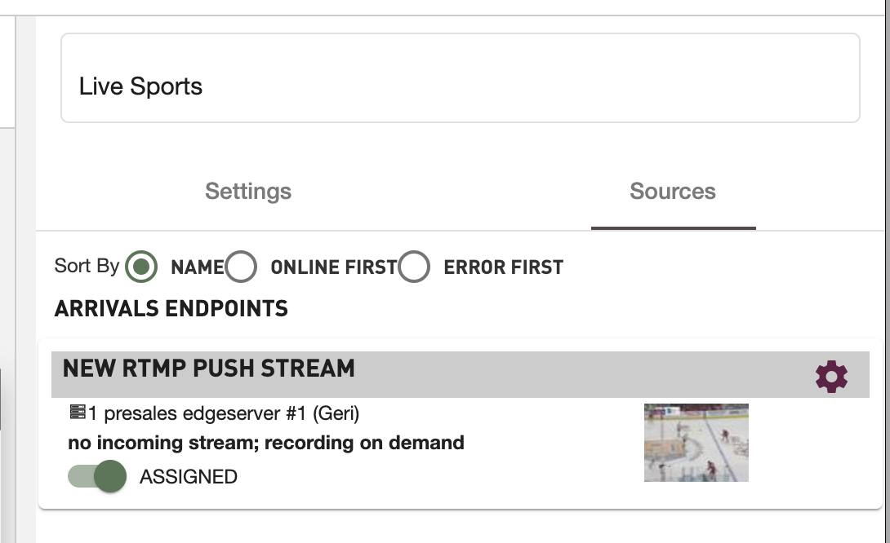
Task: Select the NAME sort radio button
Action: 142,267
